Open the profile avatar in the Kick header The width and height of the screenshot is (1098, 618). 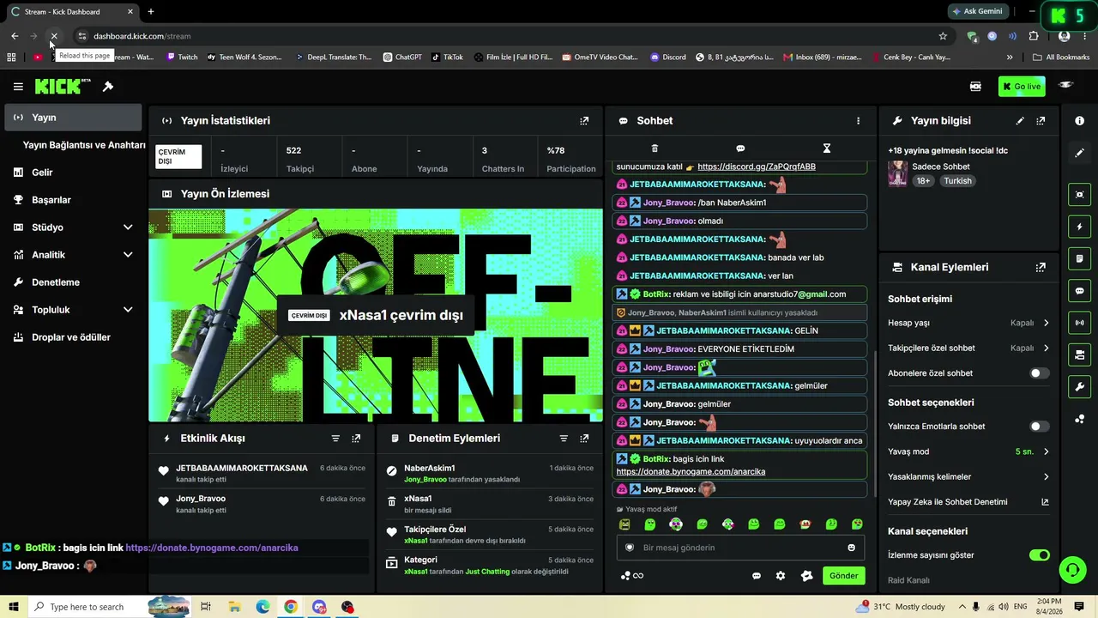tap(1066, 85)
